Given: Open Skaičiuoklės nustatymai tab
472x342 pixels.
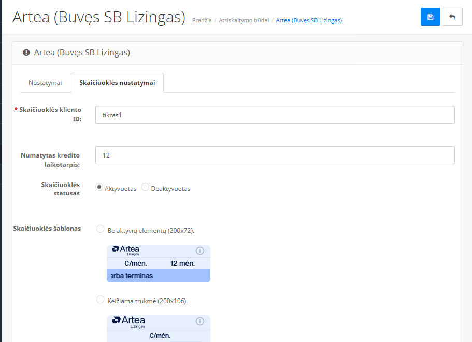Looking at the screenshot, I should coord(117,83).
